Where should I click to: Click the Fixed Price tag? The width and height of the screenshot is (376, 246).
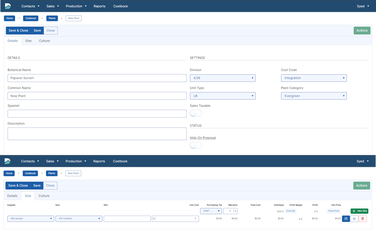333,211
